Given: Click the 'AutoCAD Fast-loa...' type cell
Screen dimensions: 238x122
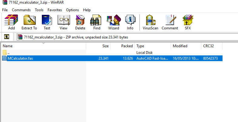Looking at the screenshot, I should 152,58.
